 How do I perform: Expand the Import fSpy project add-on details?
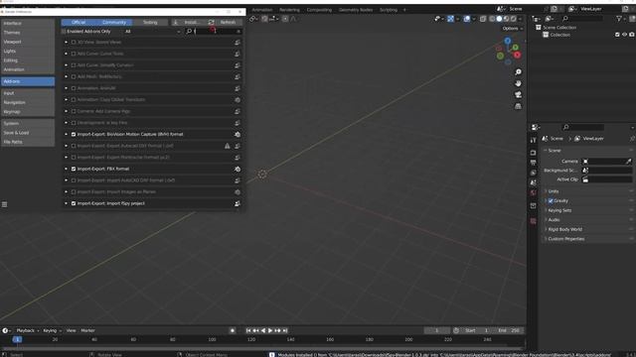(x=67, y=203)
